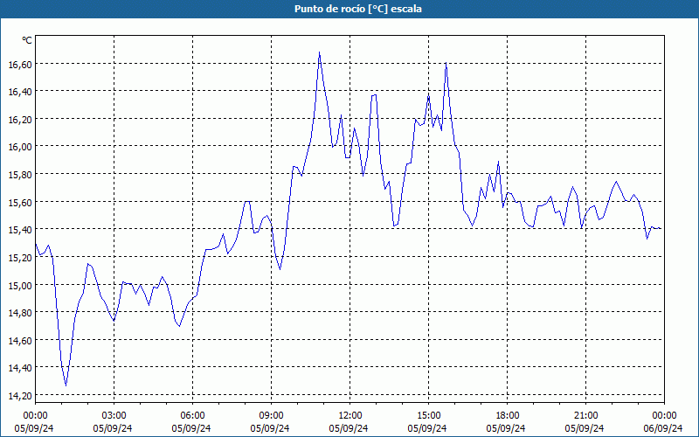
Task: Click the 06:00 time axis label
Action: pyautogui.click(x=192, y=416)
